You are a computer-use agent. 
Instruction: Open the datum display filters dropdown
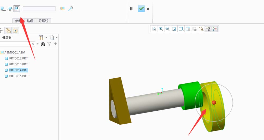(201, 29)
